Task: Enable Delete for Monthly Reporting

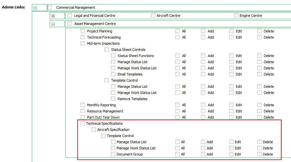Action: [x=259, y=105]
